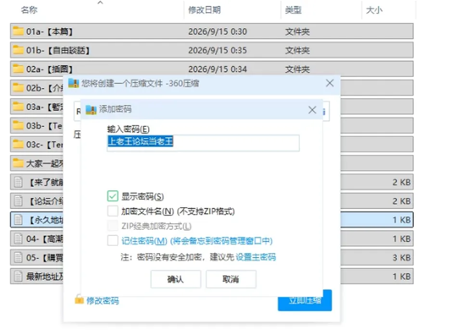Click the folder icon of 01a-【本篇】

click(18, 31)
